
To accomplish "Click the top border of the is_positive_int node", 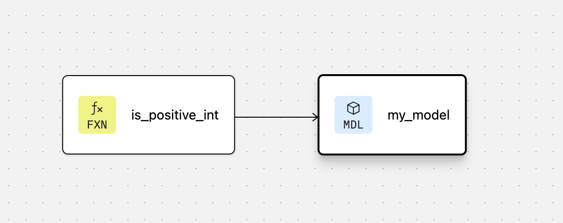I will click(149, 76).
